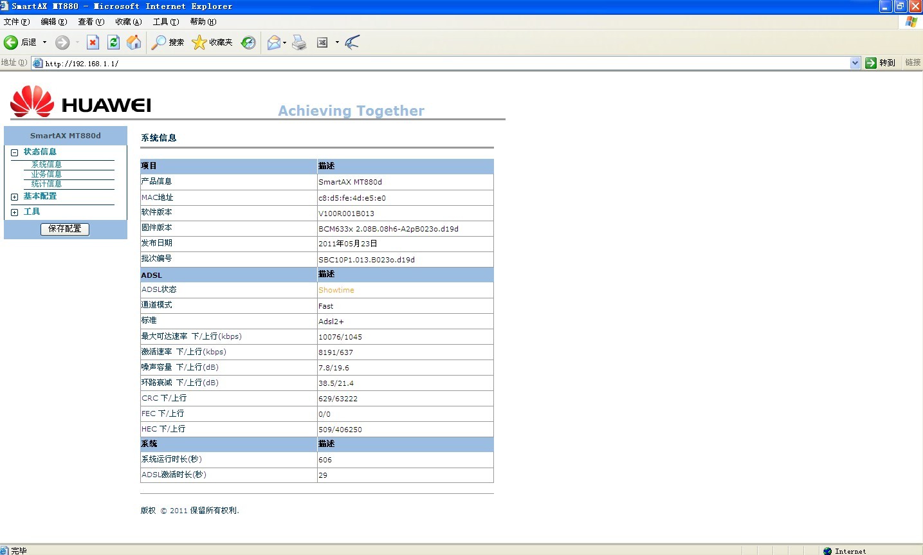Viewport: 923px width, 555px height.
Task: Open the 业务信息 sidebar link
Action: coord(46,174)
